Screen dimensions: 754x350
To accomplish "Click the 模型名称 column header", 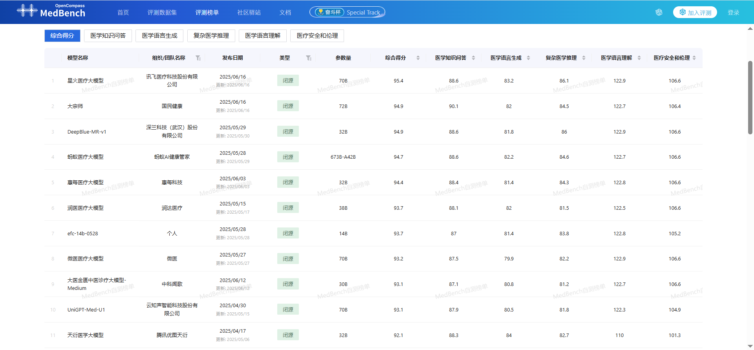I will click(x=78, y=58).
